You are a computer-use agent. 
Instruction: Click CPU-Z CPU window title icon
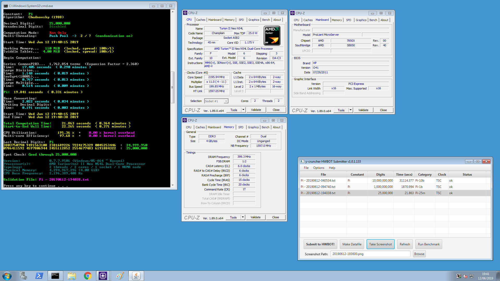point(185,13)
